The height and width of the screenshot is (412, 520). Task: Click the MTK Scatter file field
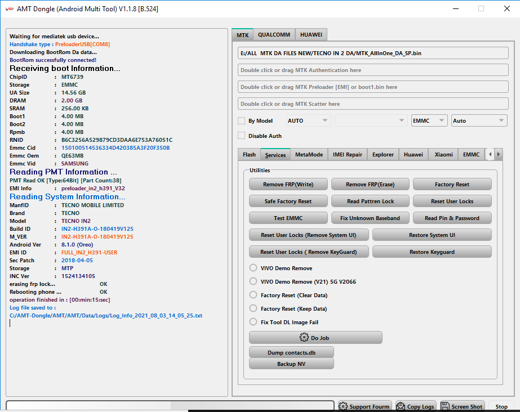point(373,104)
